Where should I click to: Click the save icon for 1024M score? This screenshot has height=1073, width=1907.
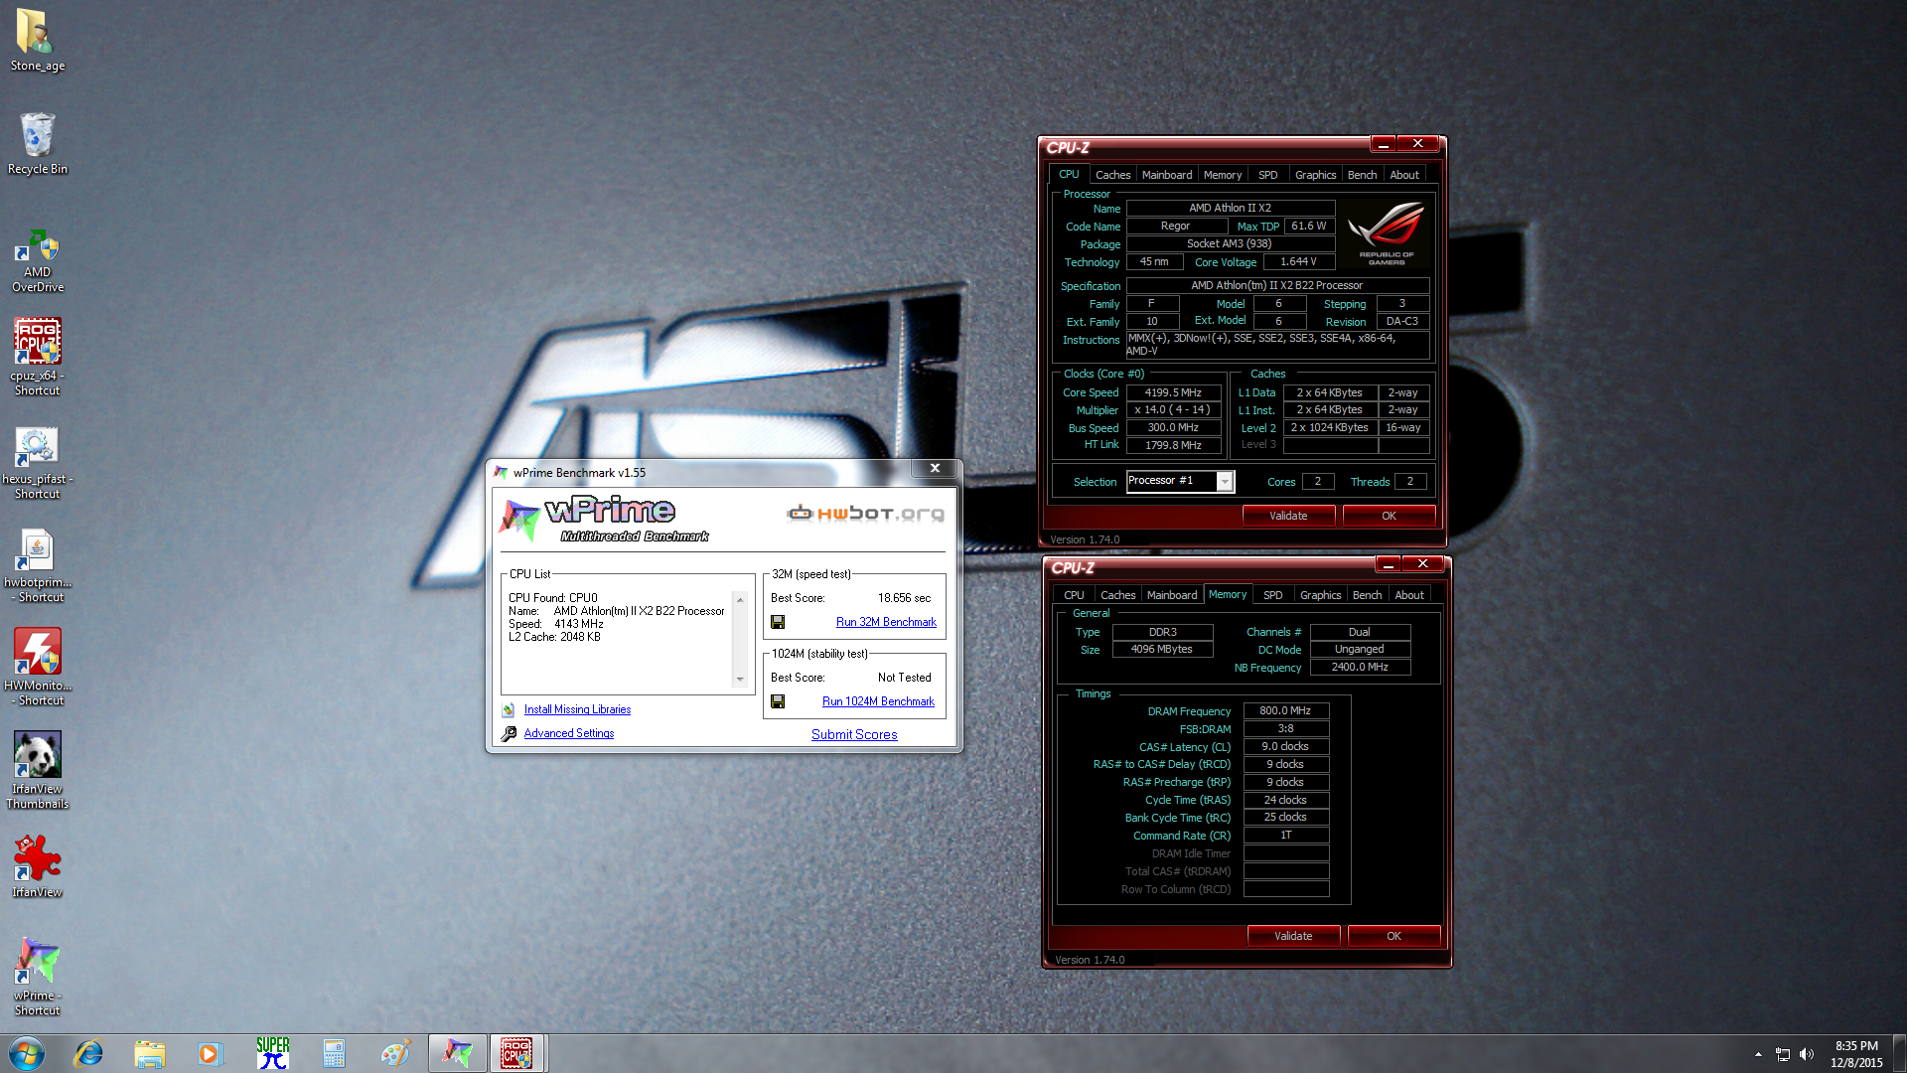click(x=778, y=701)
